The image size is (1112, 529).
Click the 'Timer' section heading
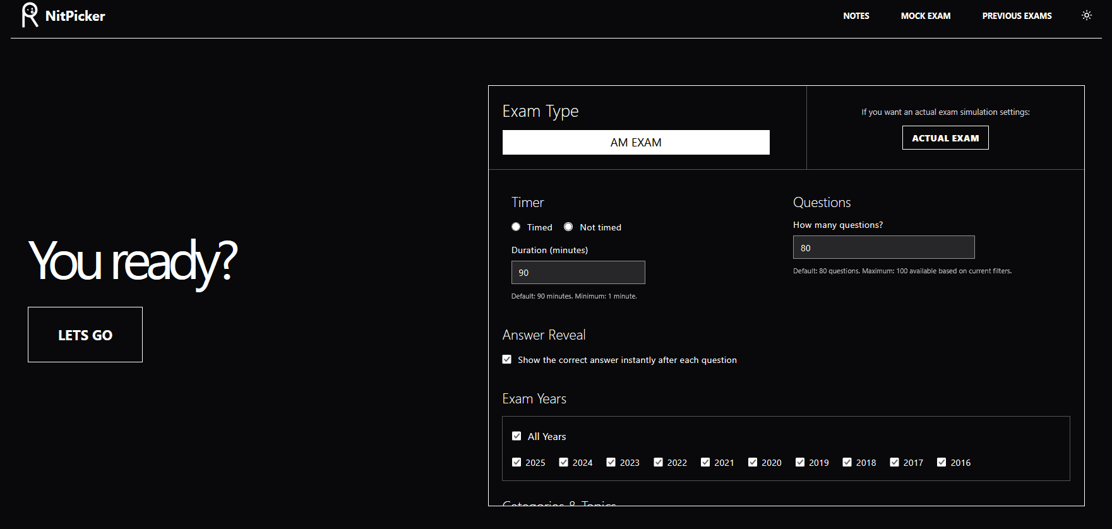pos(527,203)
